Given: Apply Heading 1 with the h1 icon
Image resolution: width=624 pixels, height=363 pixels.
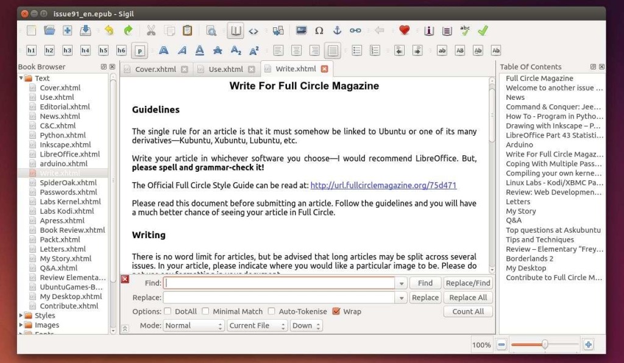Looking at the screenshot, I should [31, 51].
